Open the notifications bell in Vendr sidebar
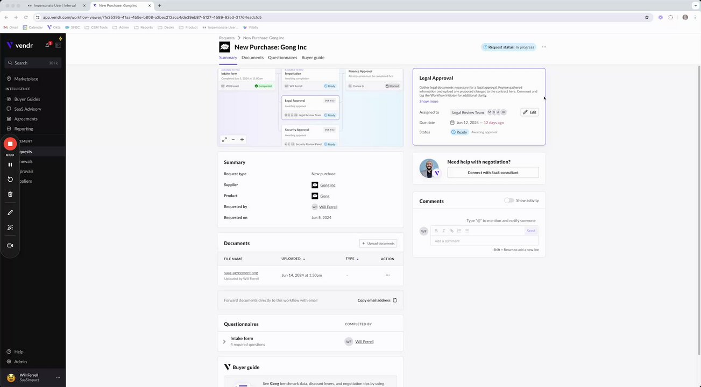 tap(47, 45)
